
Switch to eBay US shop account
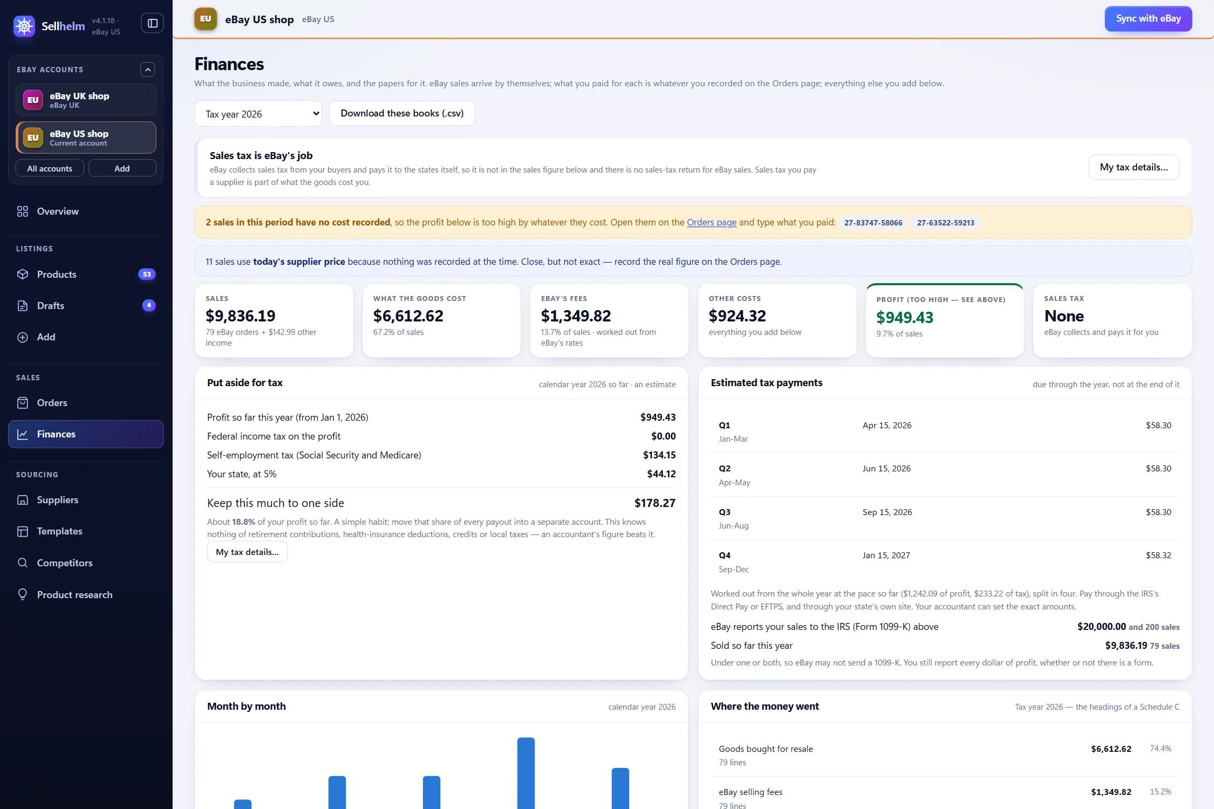pyautogui.click(x=86, y=138)
